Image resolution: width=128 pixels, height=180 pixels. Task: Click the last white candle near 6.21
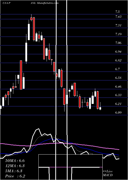100,108
